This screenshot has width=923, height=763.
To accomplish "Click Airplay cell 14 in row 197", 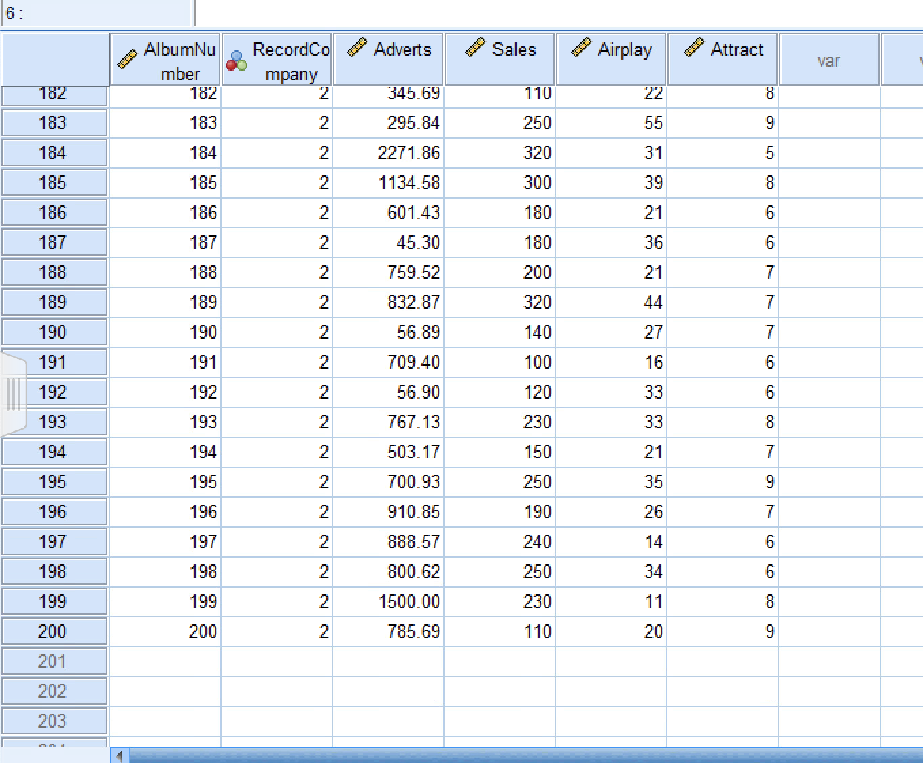I will 611,542.
